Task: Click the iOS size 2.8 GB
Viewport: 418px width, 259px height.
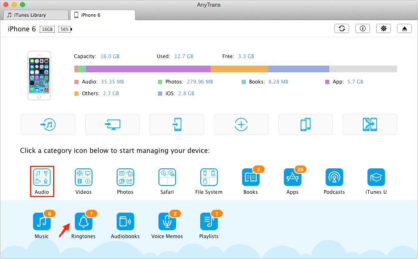Action: pyautogui.click(x=186, y=94)
